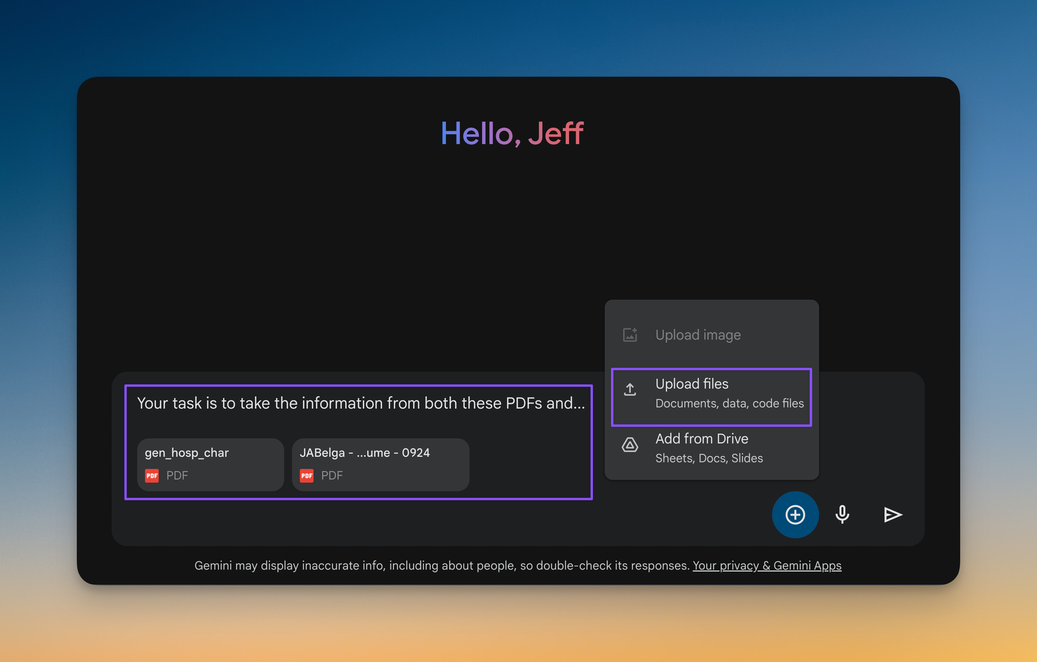
Task: Select the Upload image option
Action: 711,335
